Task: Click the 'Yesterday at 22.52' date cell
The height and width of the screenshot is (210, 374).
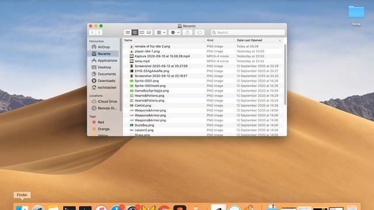Action: tap(250, 61)
